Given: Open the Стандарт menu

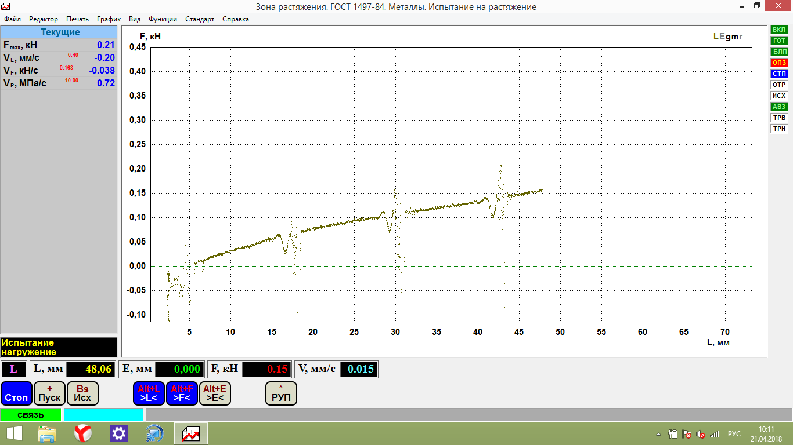Looking at the screenshot, I should tap(200, 19).
